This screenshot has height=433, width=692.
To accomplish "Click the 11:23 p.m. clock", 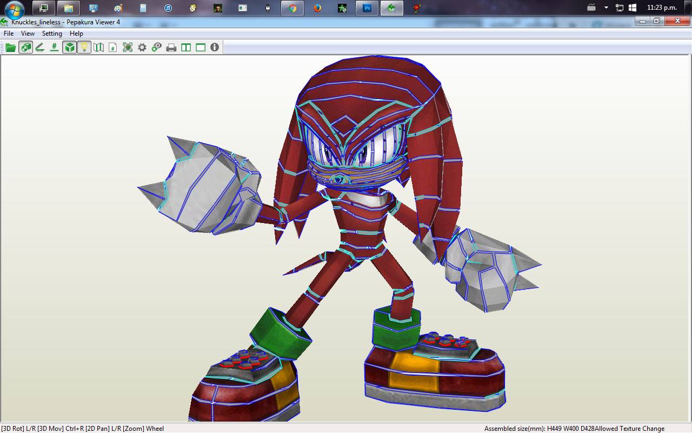I will click(x=662, y=8).
